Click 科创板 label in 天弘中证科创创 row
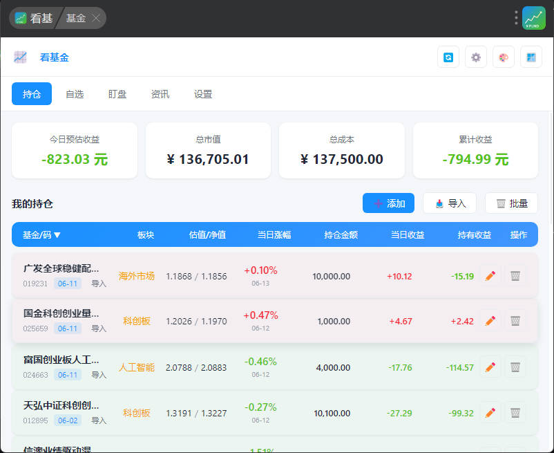This screenshot has width=554, height=453. [x=136, y=413]
